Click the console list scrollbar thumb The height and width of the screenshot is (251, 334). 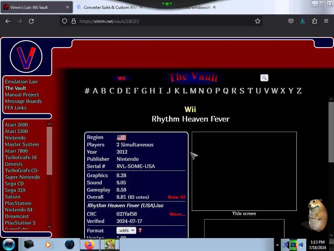point(50,151)
